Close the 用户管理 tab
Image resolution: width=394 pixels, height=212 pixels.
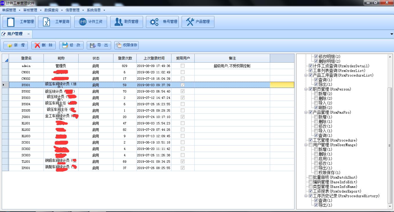[x=28, y=34]
